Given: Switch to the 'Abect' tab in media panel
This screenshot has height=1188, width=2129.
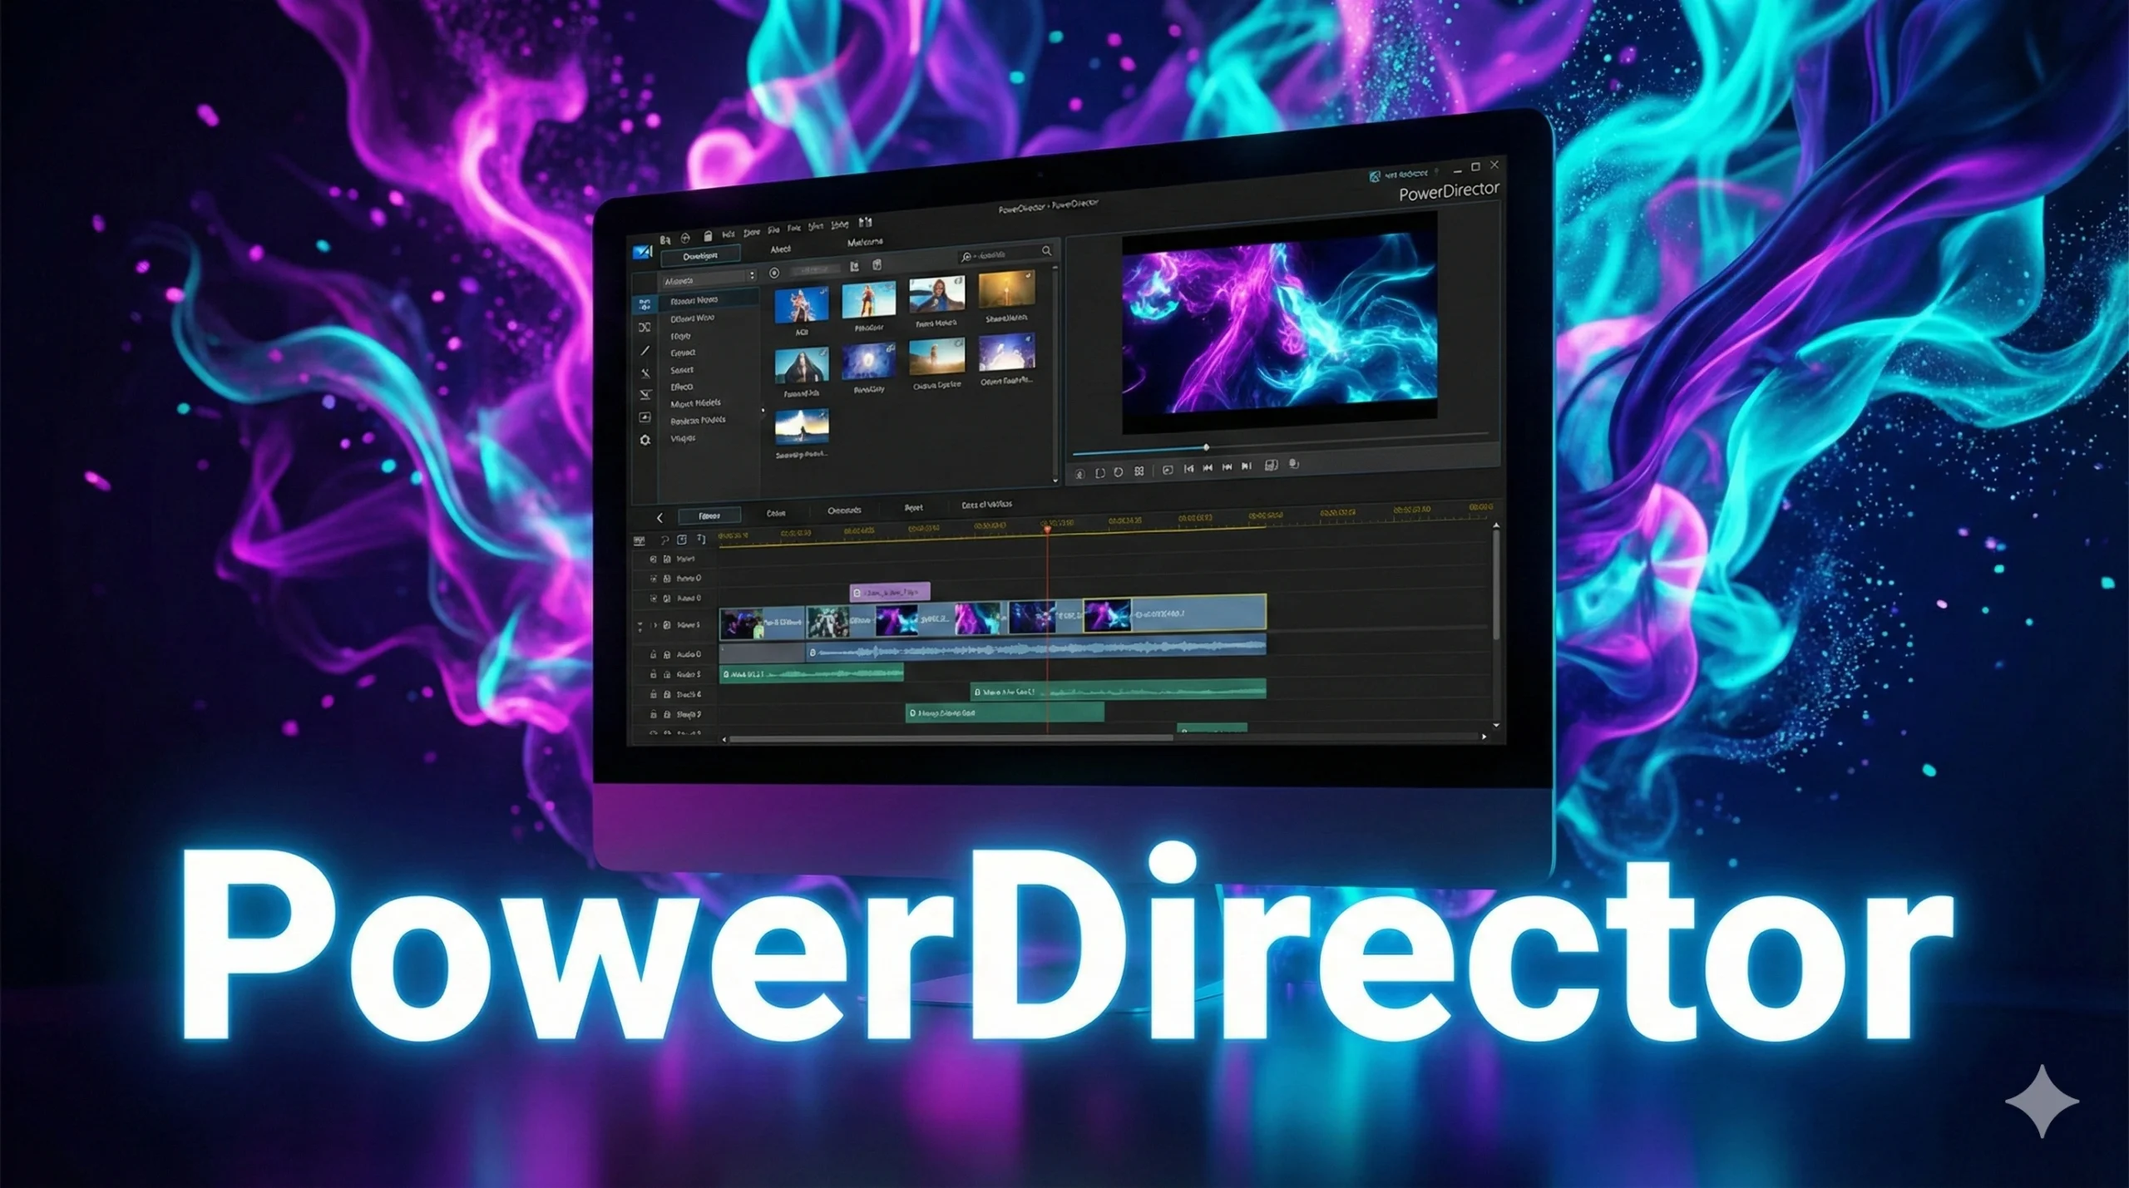Looking at the screenshot, I should [780, 249].
